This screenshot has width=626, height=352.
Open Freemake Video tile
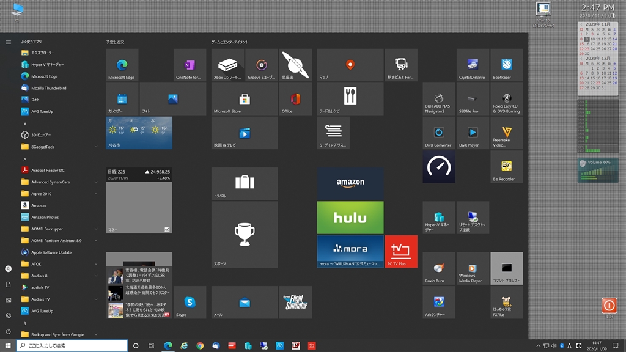pyautogui.click(x=507, y=133)
